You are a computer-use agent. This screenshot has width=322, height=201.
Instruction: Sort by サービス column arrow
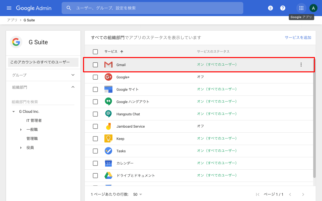[x=122, y=52]
